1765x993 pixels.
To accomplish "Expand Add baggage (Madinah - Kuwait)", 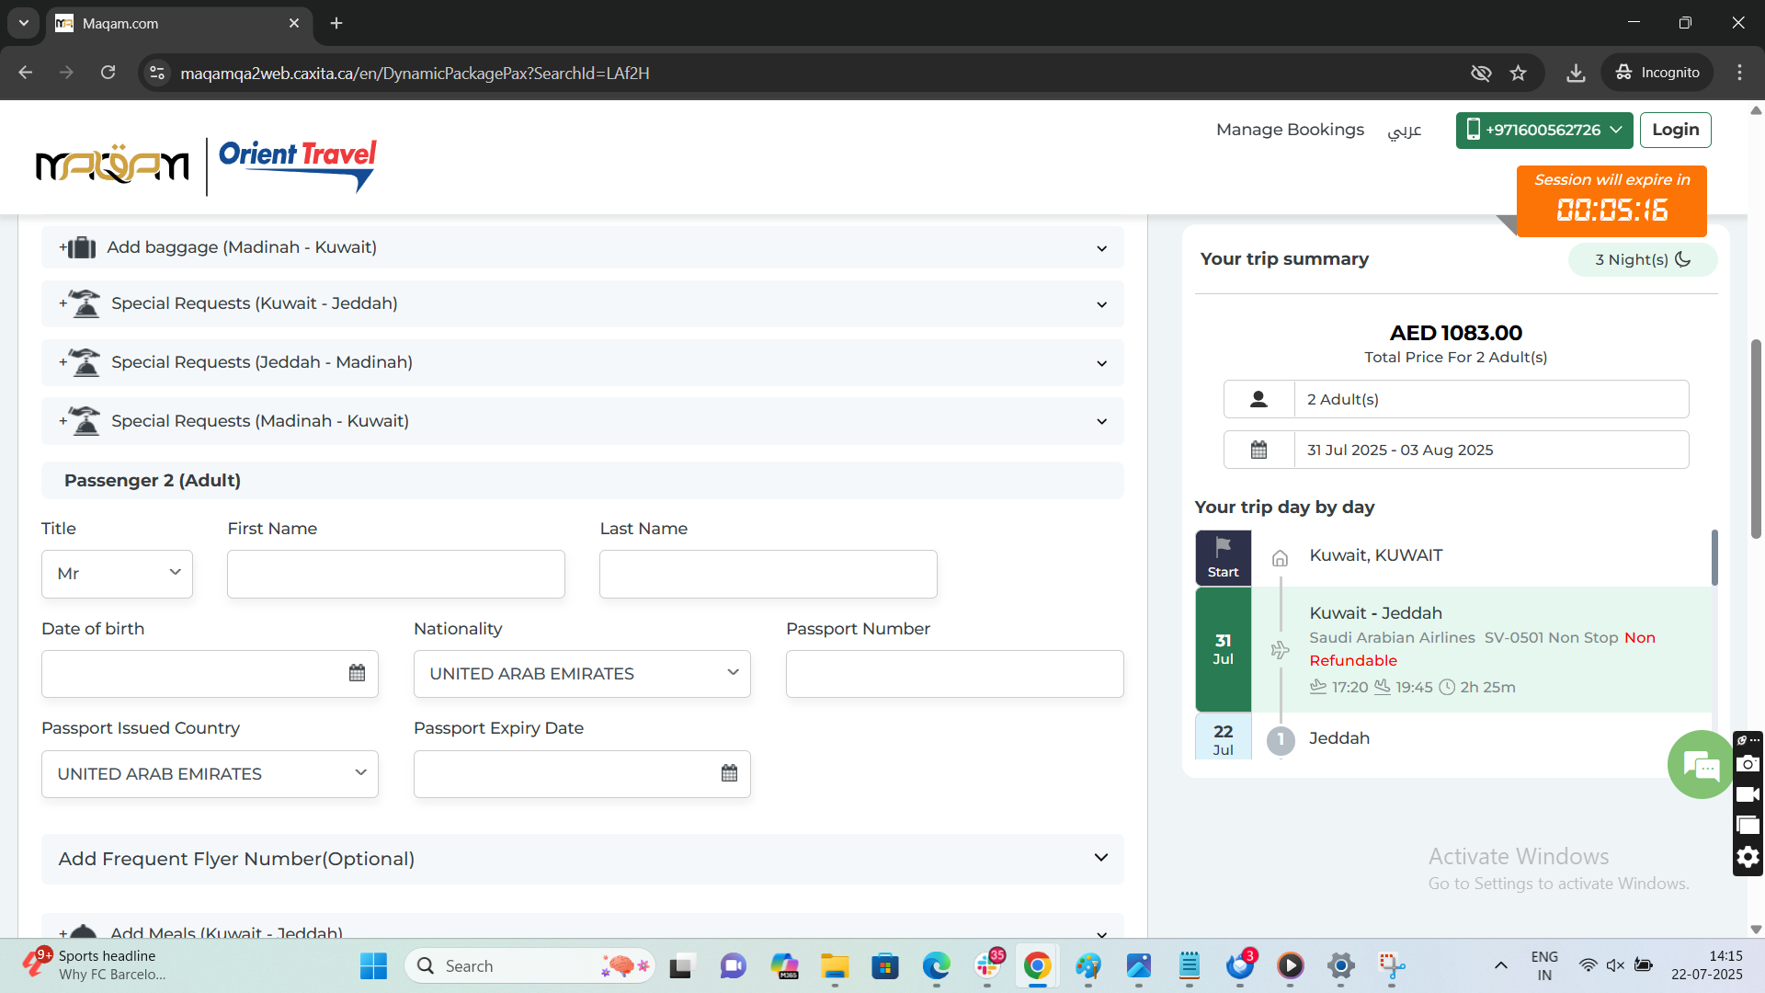I will [x=582, y=247].
